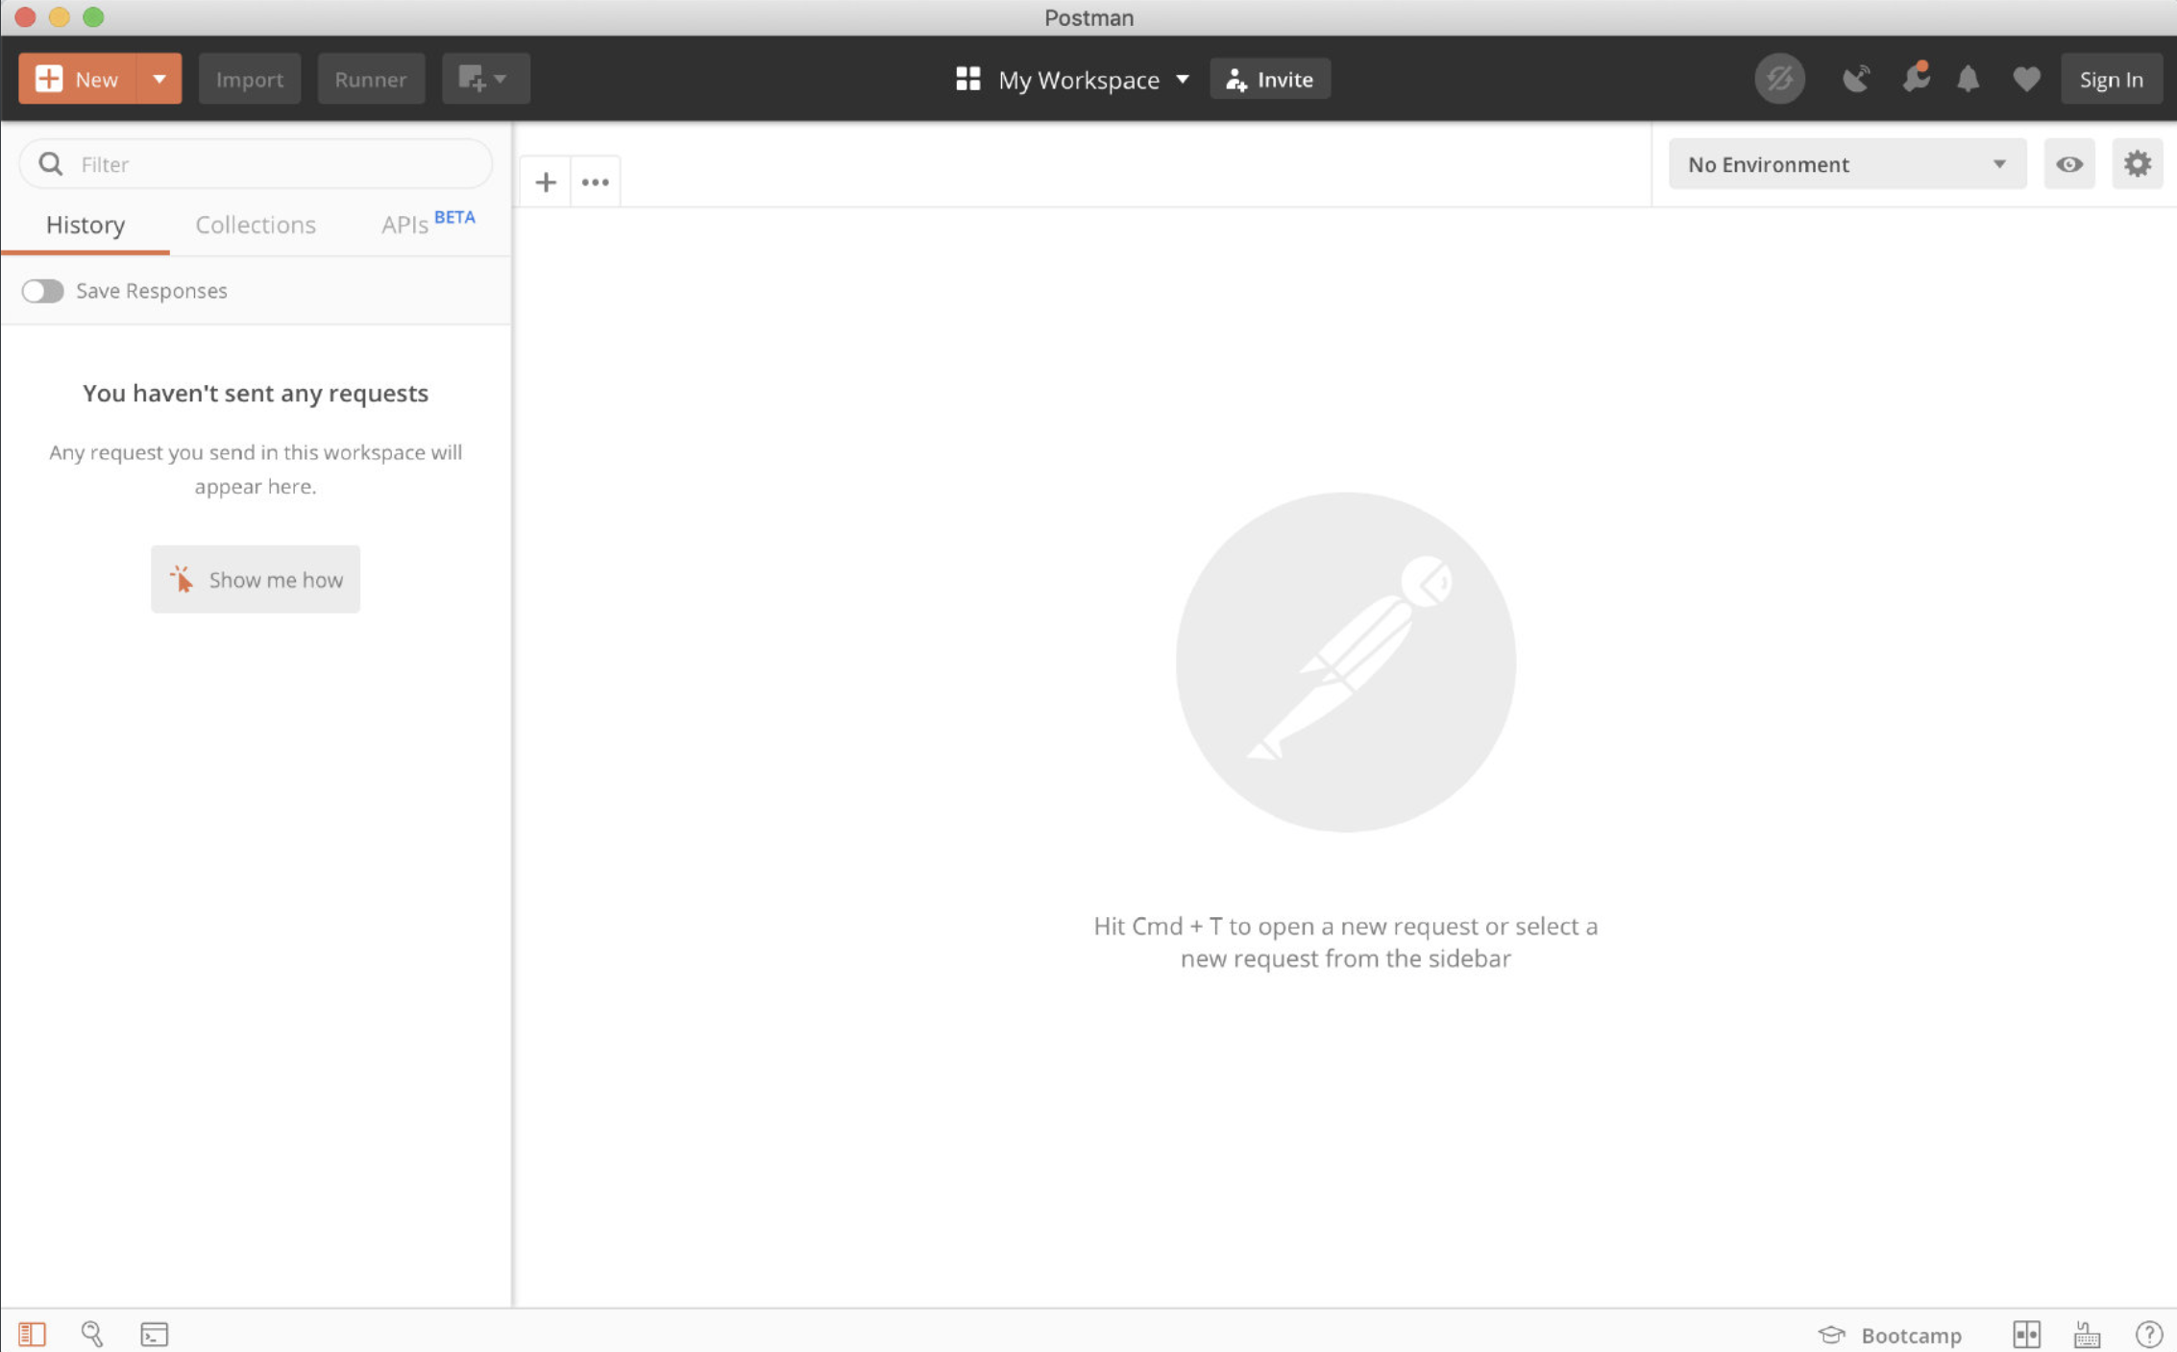Click the sync status offline icon
The height and width of the screenshot is (1352, 2177).
pos(1779,79)
